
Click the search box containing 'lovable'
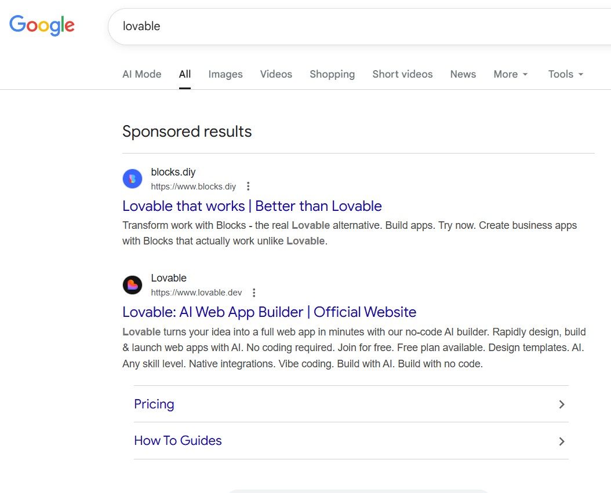359,27
